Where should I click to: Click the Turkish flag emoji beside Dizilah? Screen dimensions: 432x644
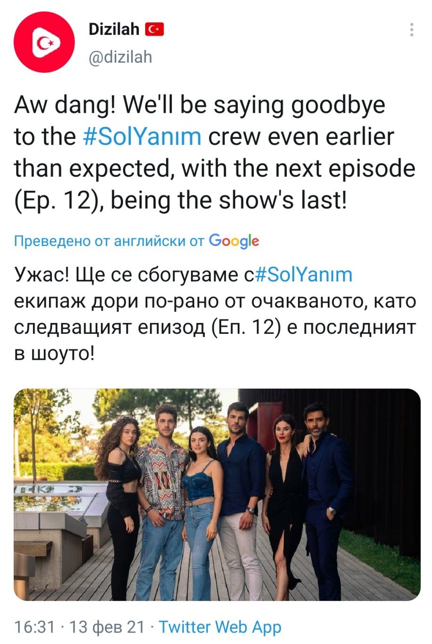coord(154,29)
